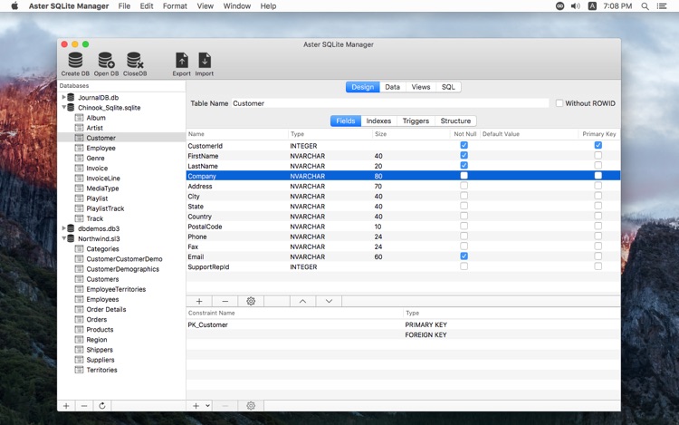
Task: Switch to the SQL tab
Action: click(x=448, y=87)
